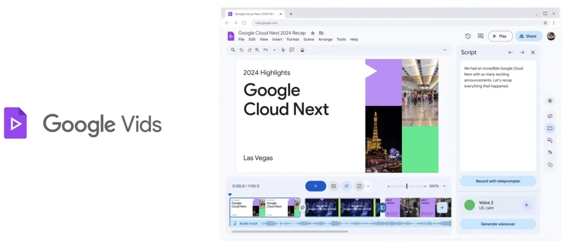Open the folder (uploads) sidebar icon
Viewport: 567px width, 242px height.
tap(550, 128)
